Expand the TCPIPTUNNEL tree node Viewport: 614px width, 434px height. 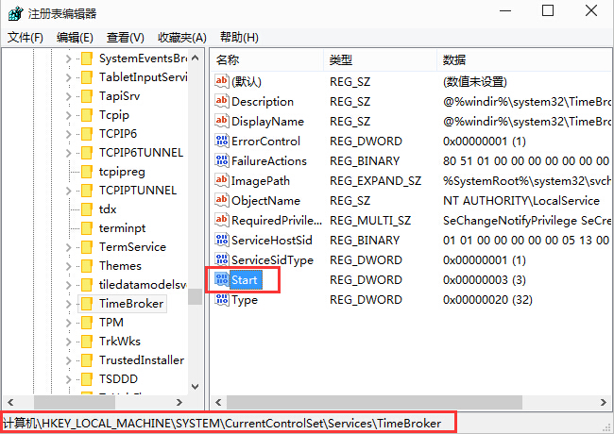click(x=69, y=191)
